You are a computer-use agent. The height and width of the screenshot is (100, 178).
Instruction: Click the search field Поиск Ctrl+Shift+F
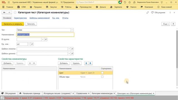pyautogui.click(x=96, y=2)
